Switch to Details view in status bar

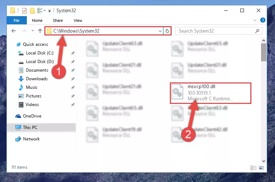tap(254, 168)
